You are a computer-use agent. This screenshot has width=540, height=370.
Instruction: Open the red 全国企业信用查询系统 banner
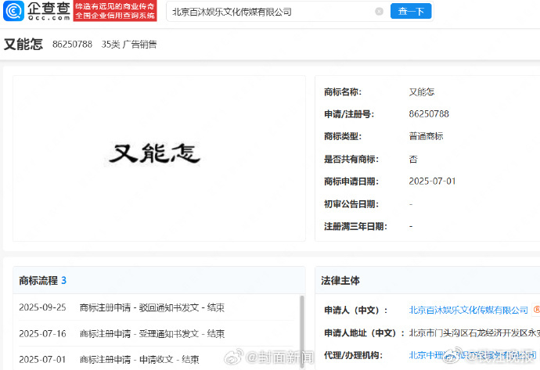point(115,11)
